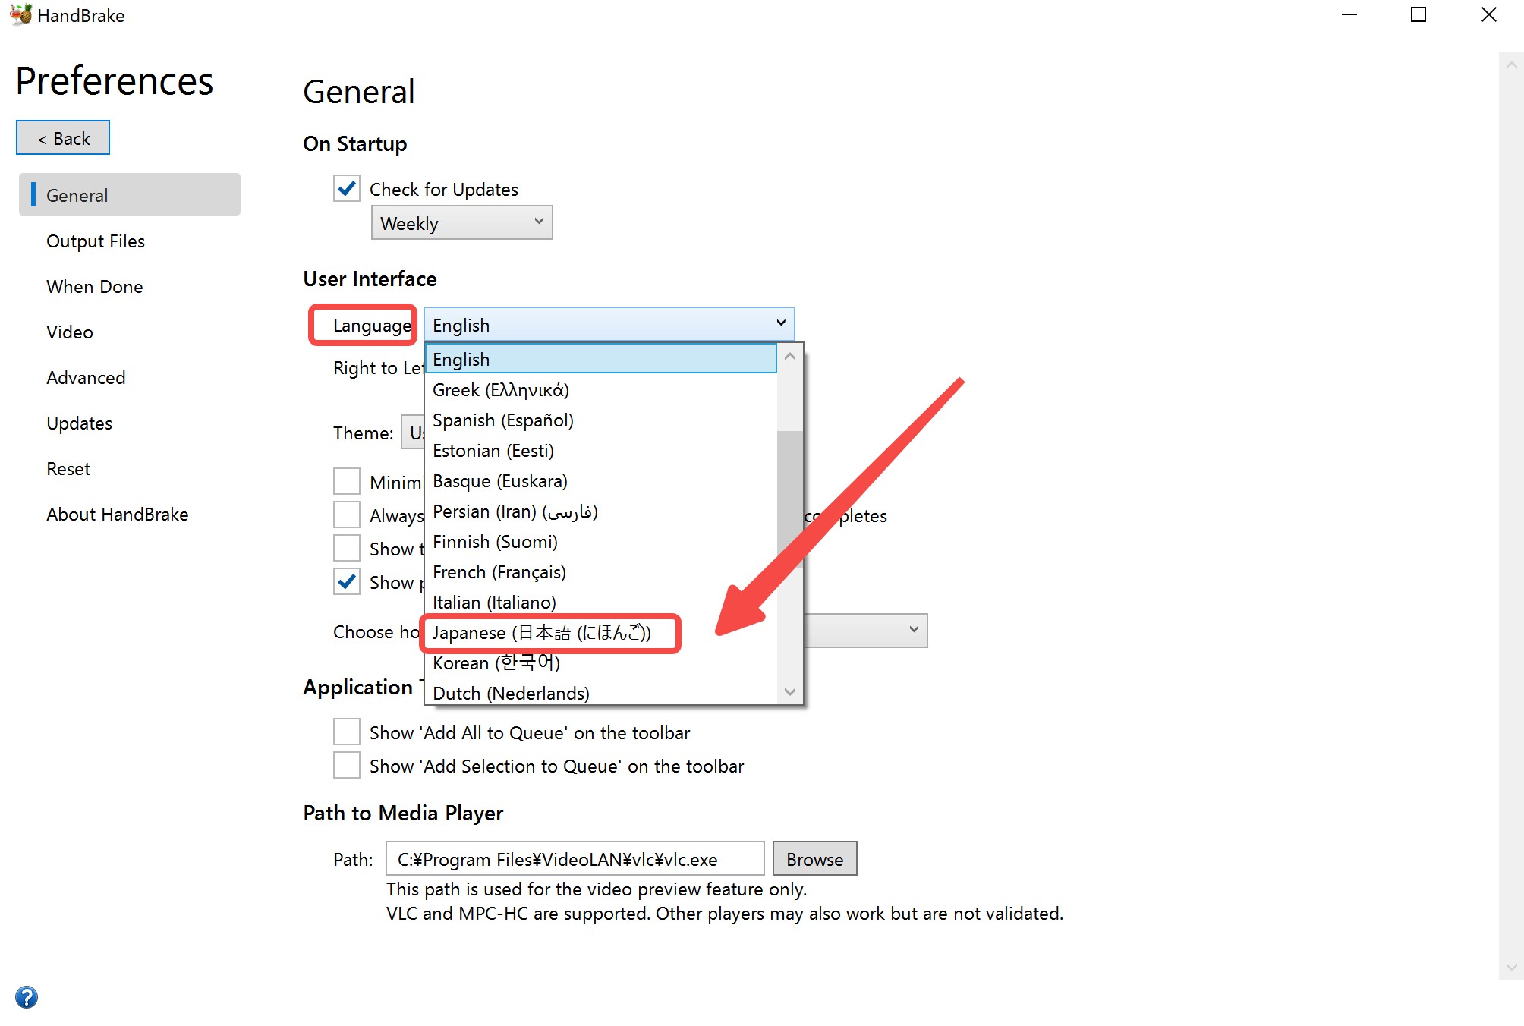Enable Show 'Add All to Queue' on toolbar
Image resolution: width=1524 pixels, height=1026 pixels.
(347, 732)
